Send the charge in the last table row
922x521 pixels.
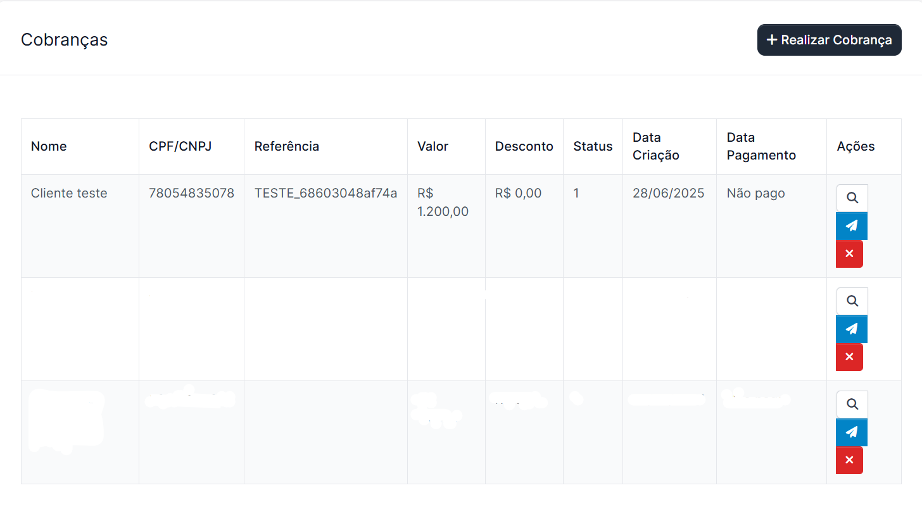click(852, 432)
